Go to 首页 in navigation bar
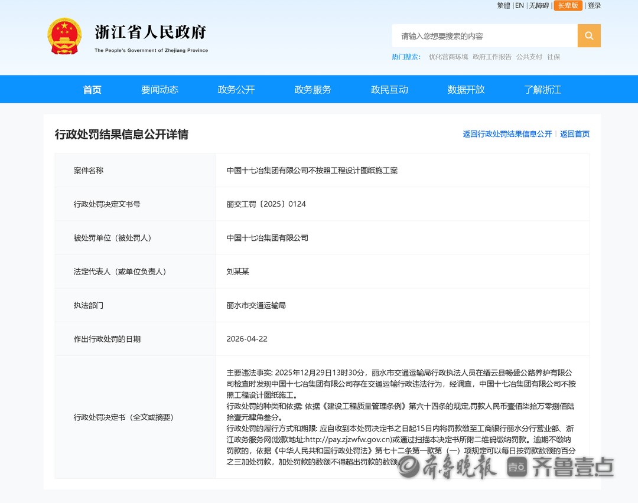 click(92, 90)
